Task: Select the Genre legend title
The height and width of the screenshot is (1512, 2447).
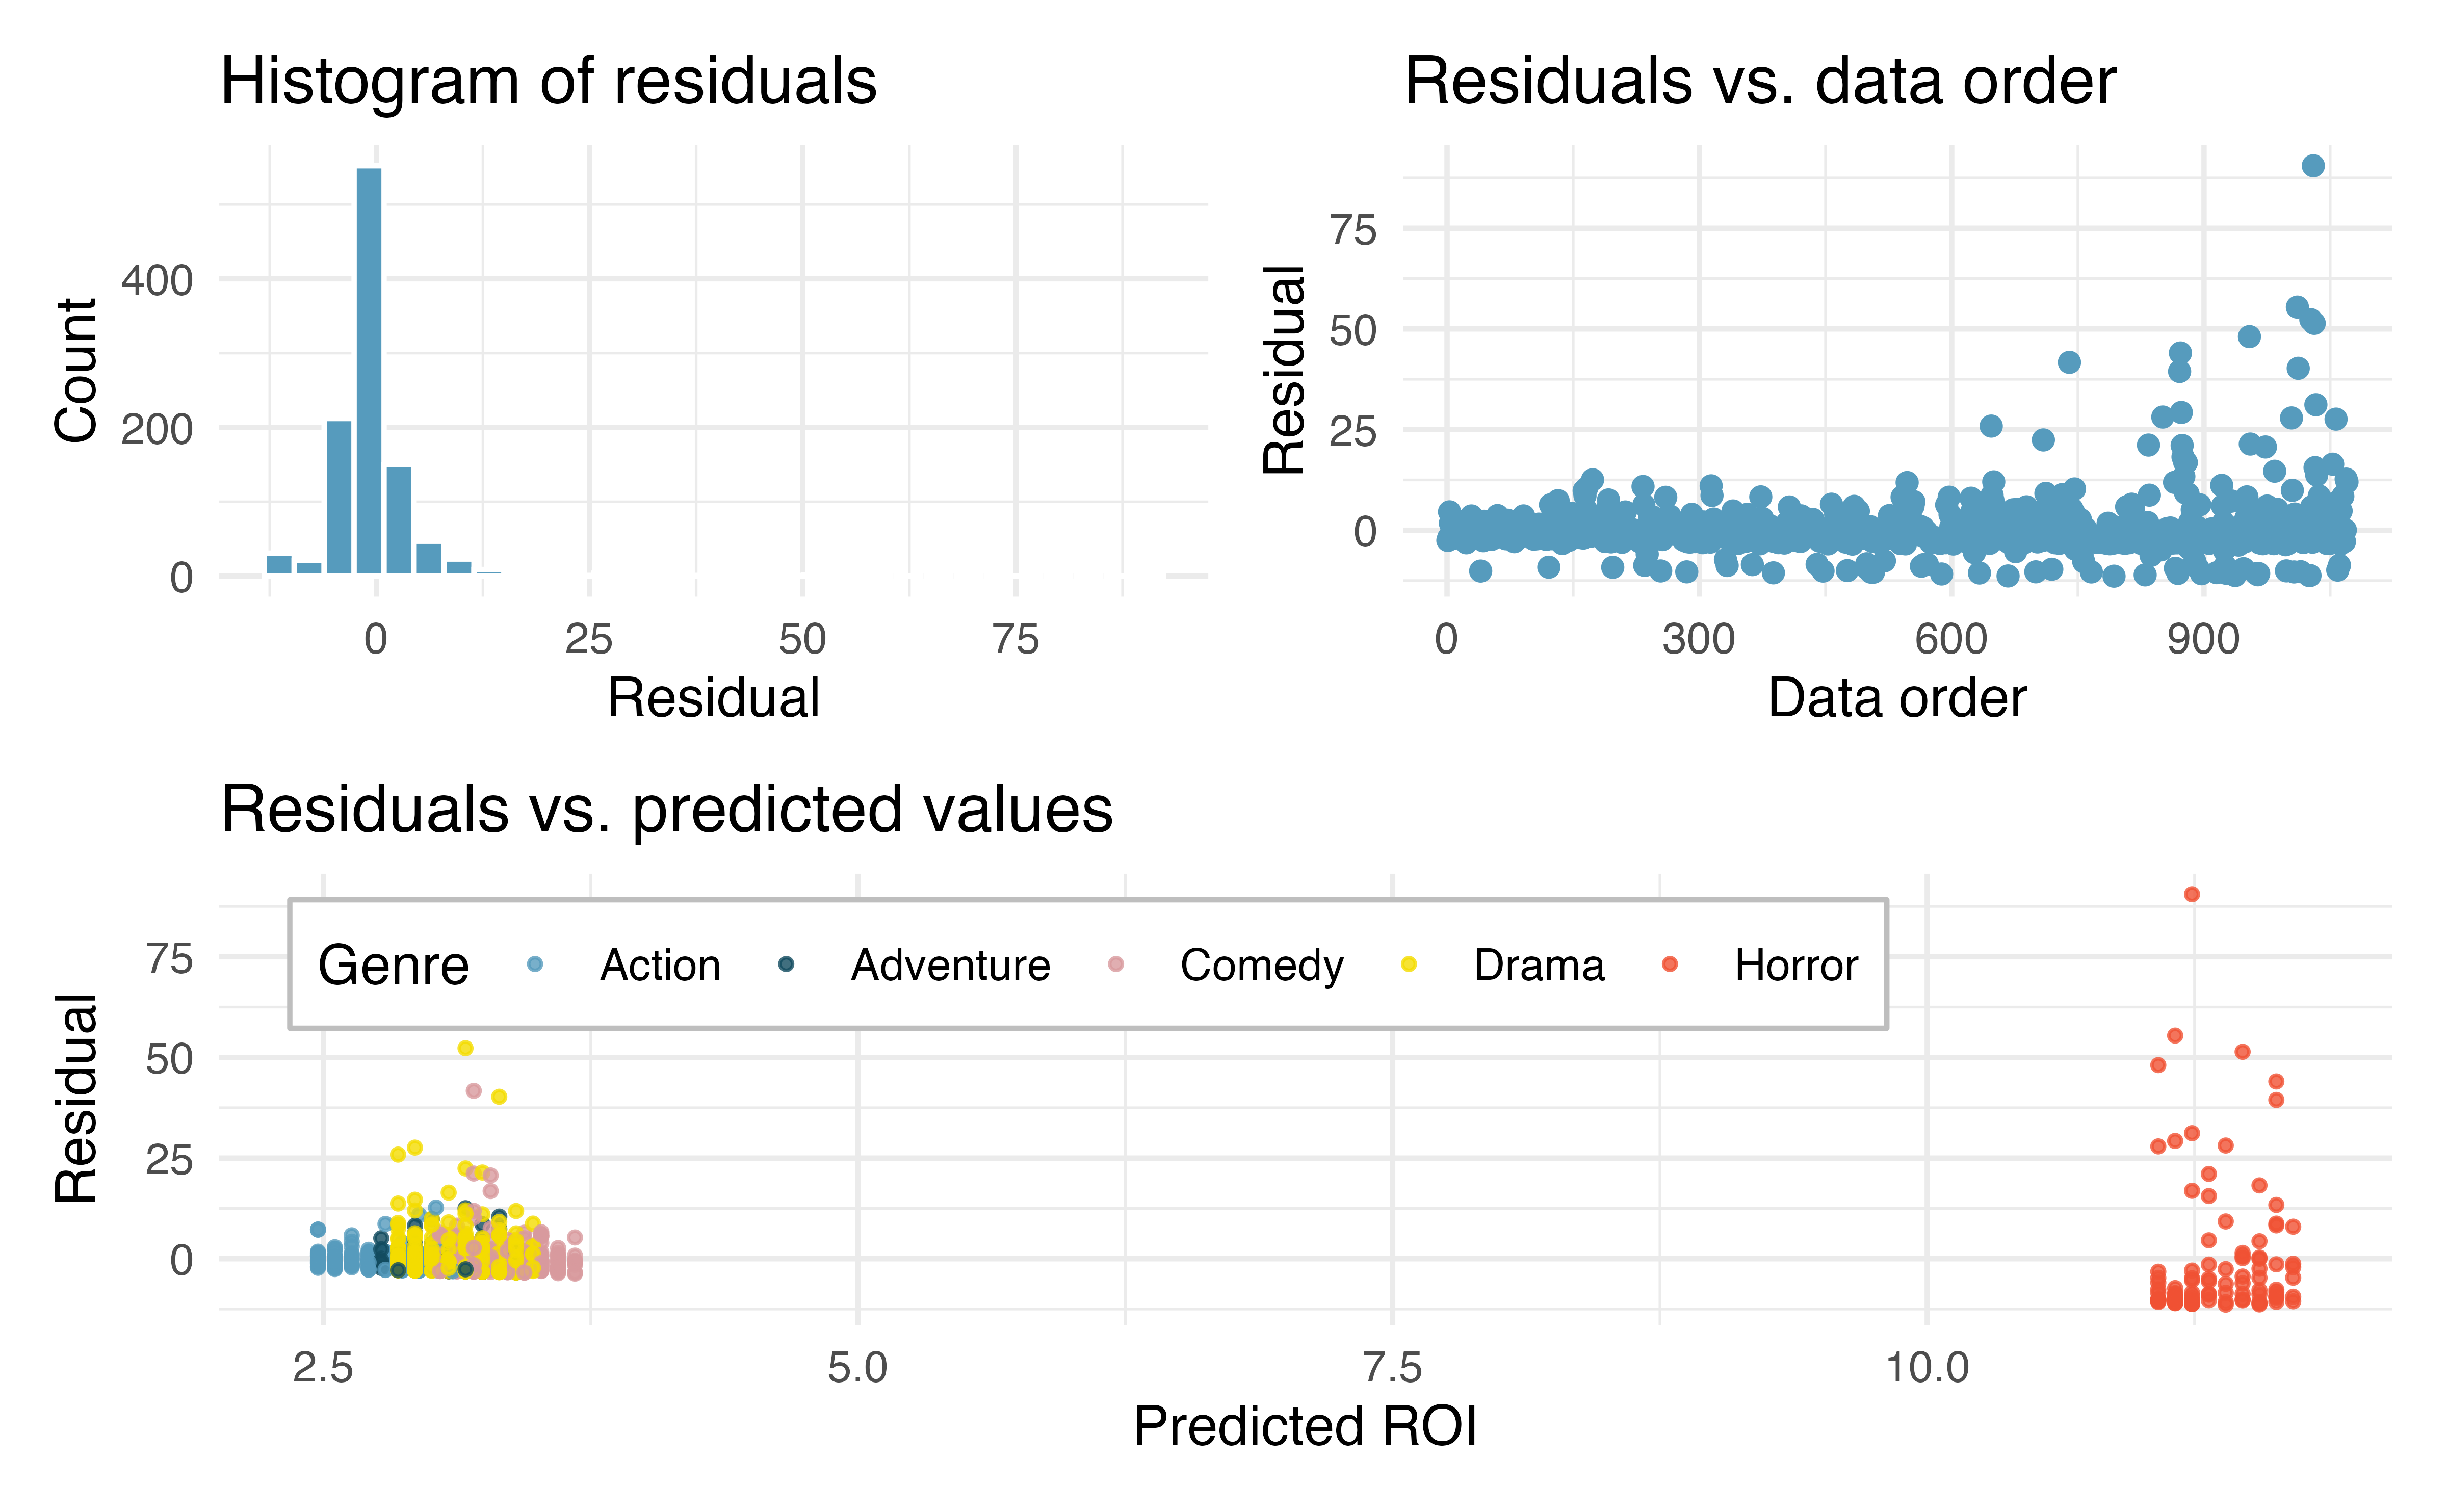Action: point(393,965)
